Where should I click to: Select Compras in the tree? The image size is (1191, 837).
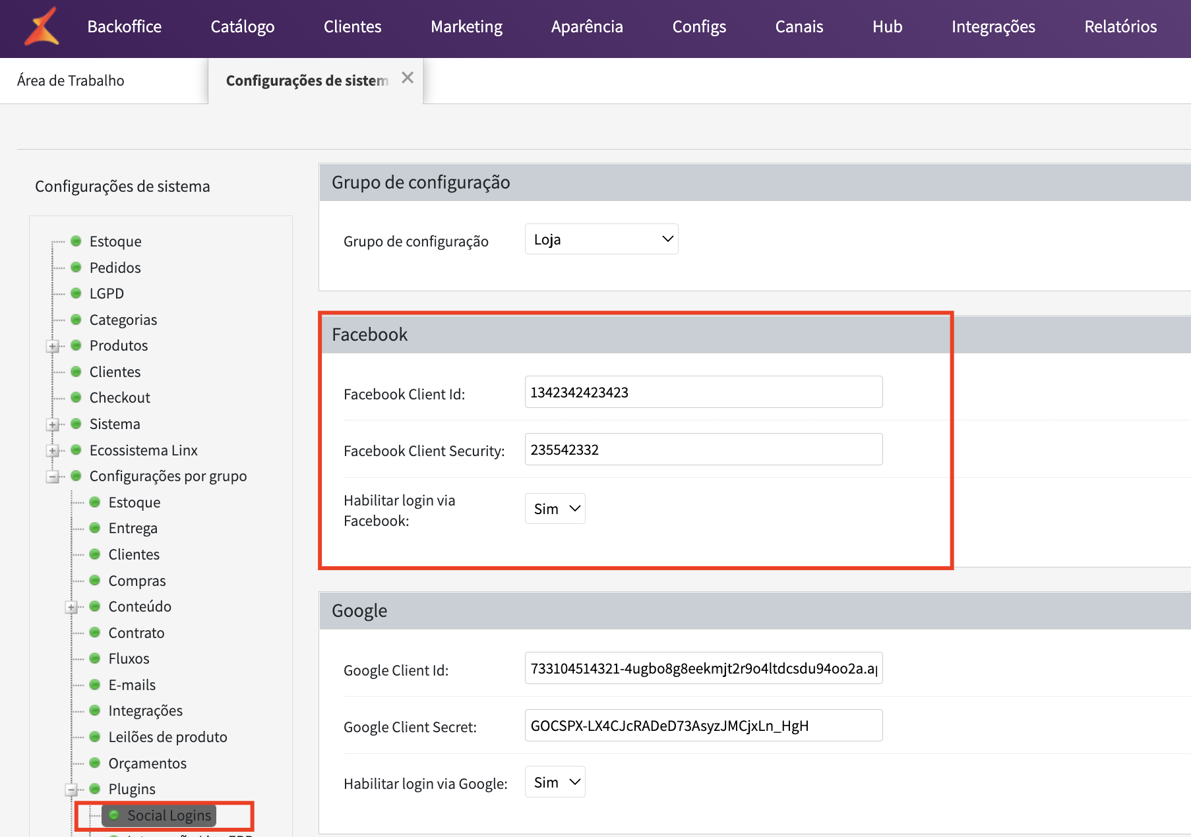point(137,581)
